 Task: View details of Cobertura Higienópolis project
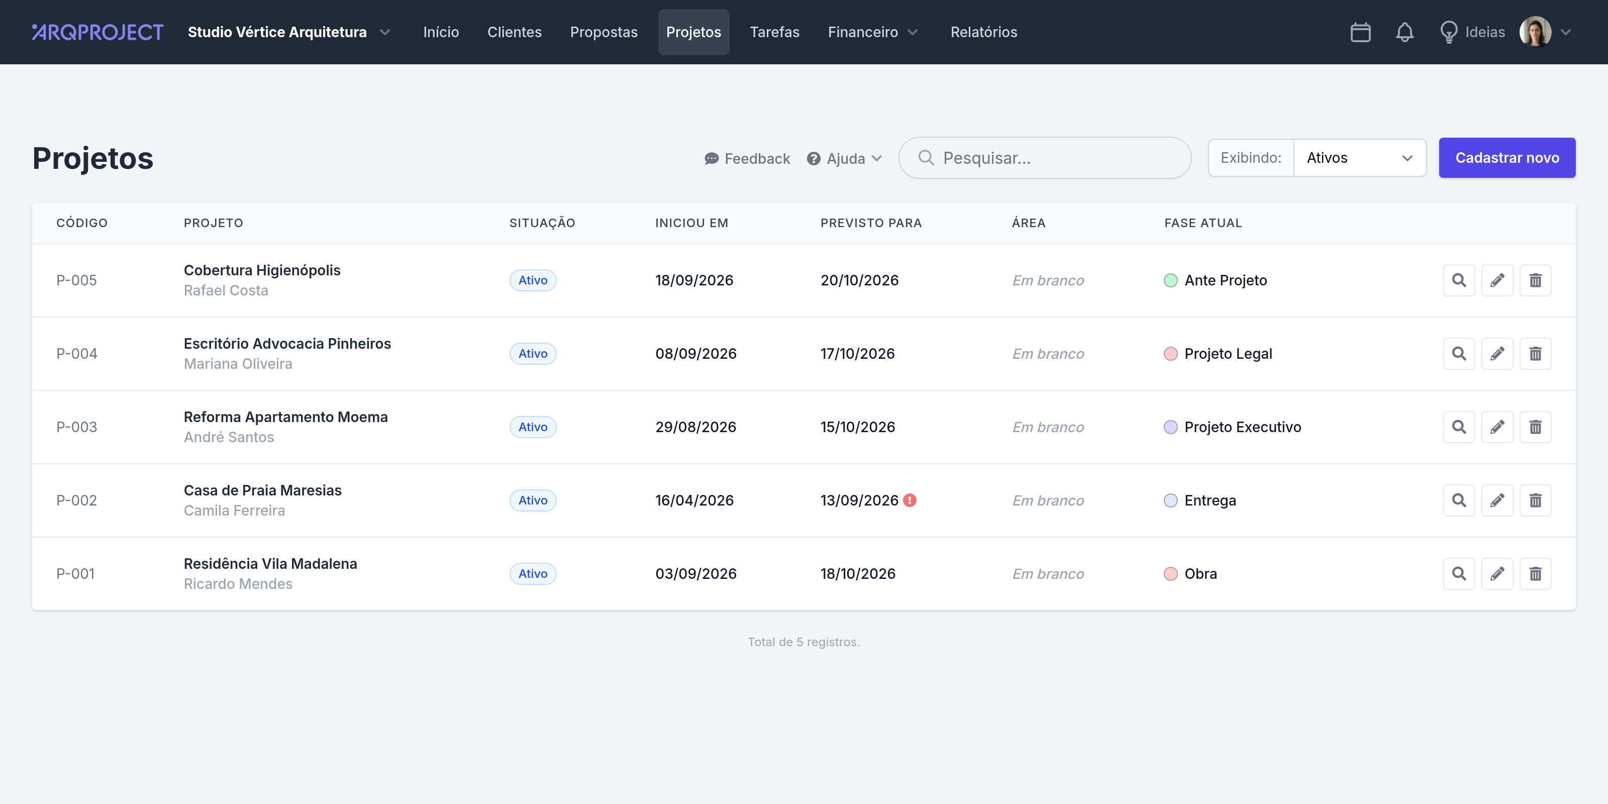click(1459, 280)
